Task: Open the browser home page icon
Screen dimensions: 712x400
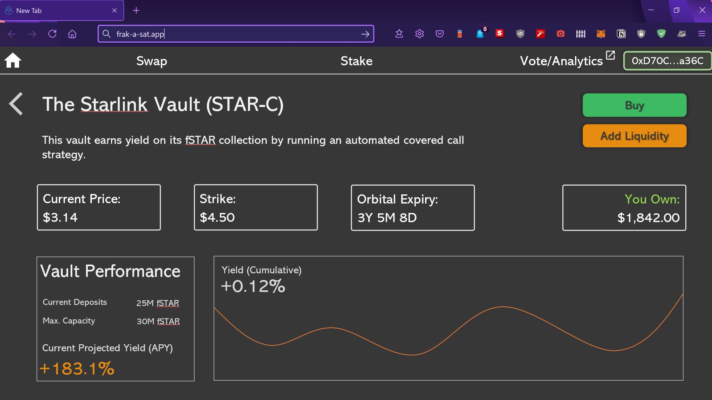Action: pyautogui.click(x=72, y=34)
